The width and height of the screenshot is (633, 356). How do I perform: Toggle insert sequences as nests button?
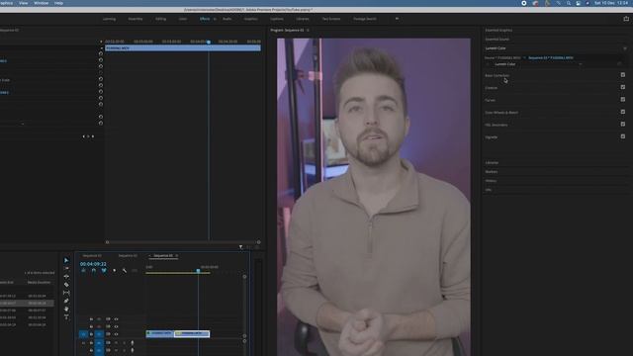pos(83,270)
